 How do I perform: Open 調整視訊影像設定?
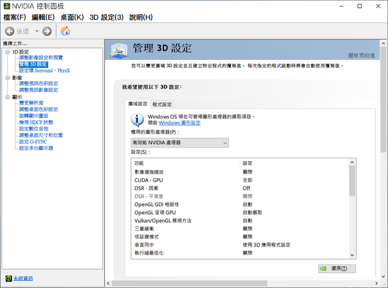39,90
